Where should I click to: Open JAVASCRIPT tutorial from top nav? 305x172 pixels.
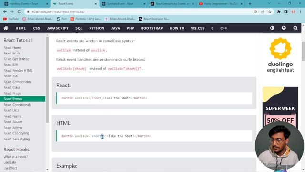tap(58, 28)
